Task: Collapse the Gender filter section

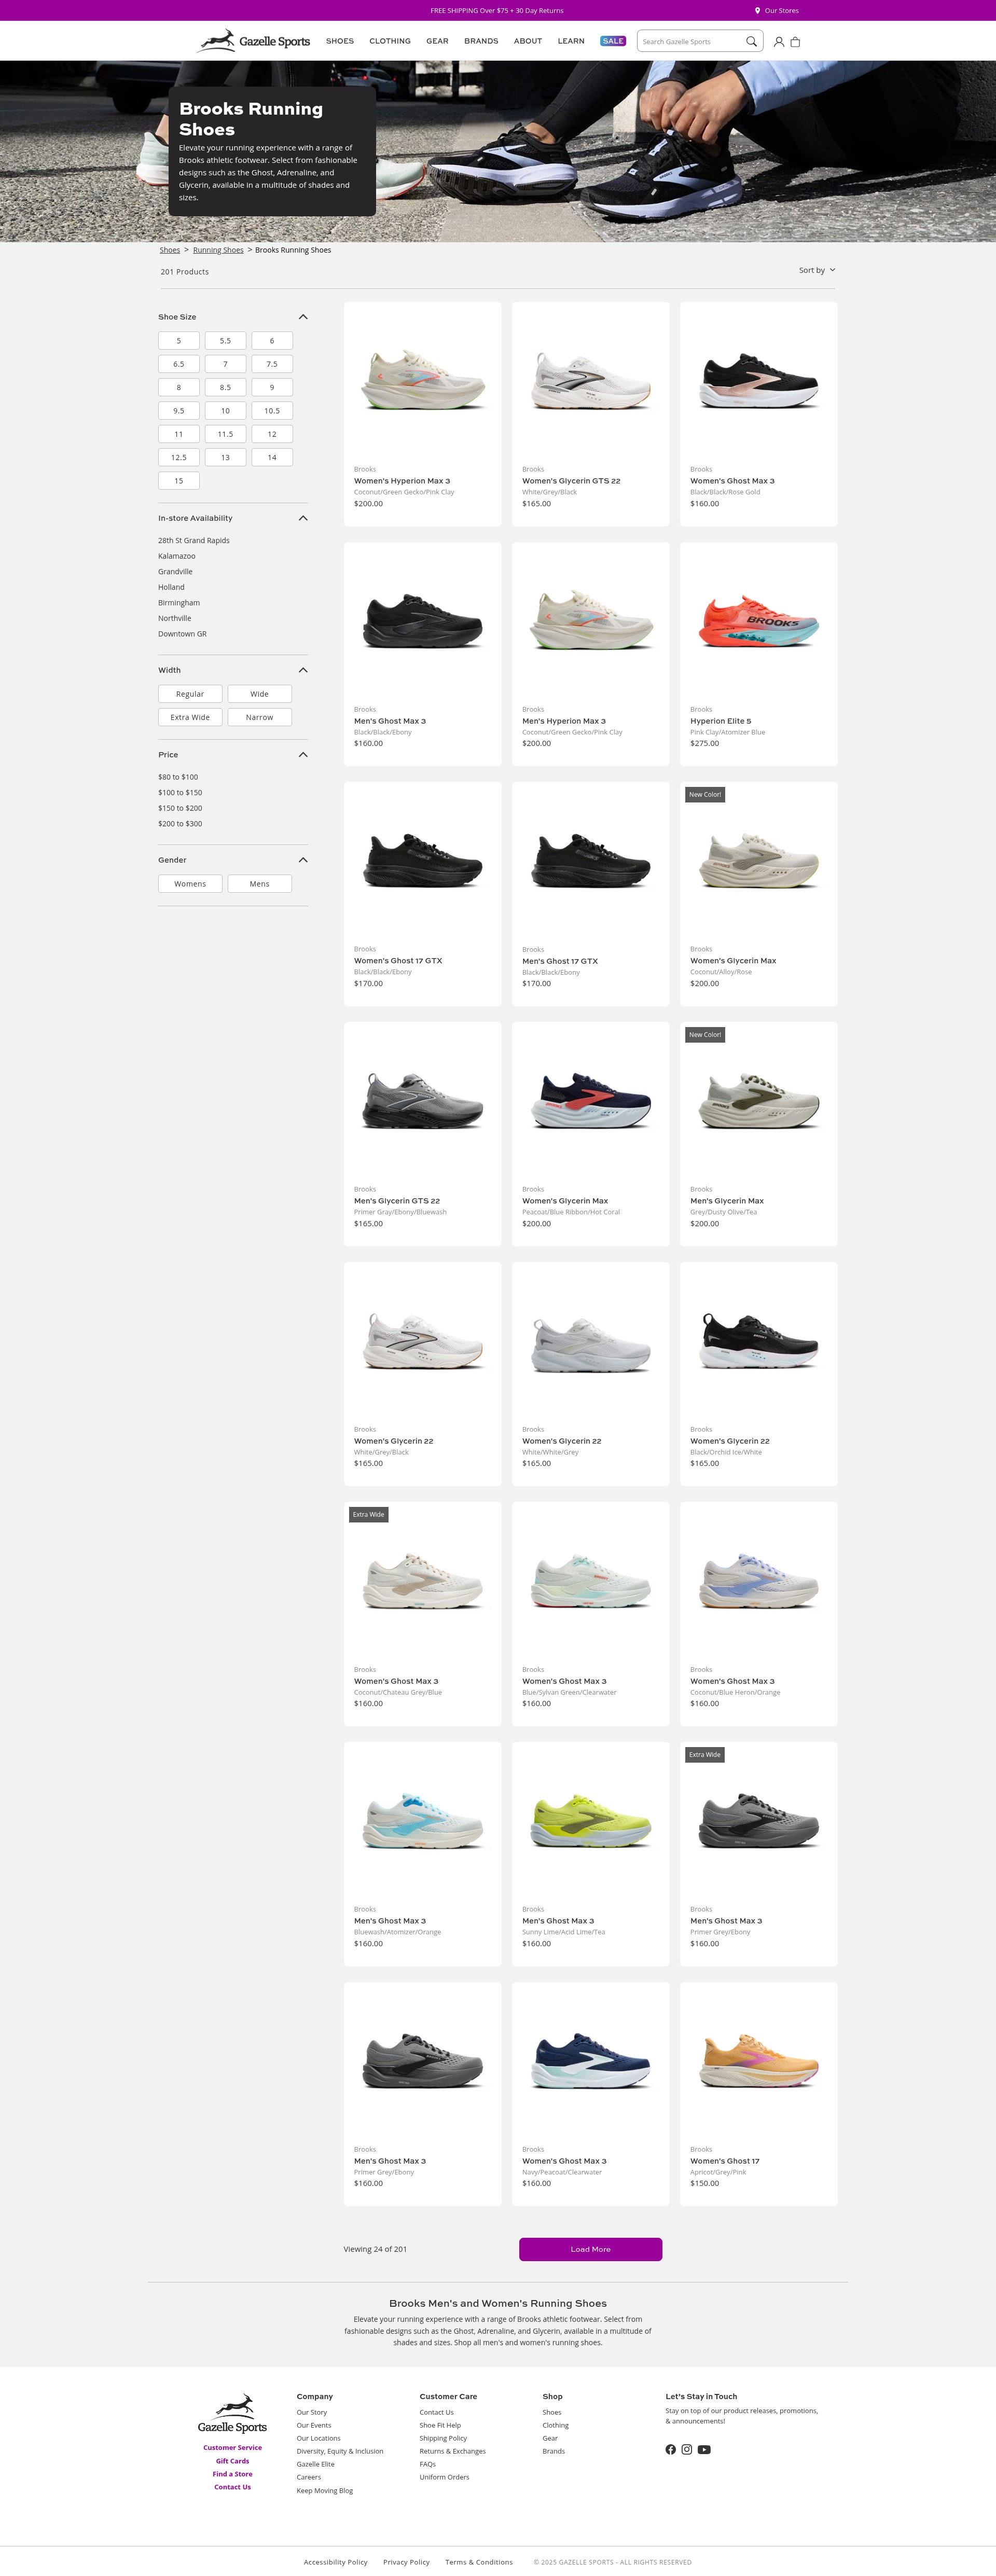Action: click(x=303, y=860)
